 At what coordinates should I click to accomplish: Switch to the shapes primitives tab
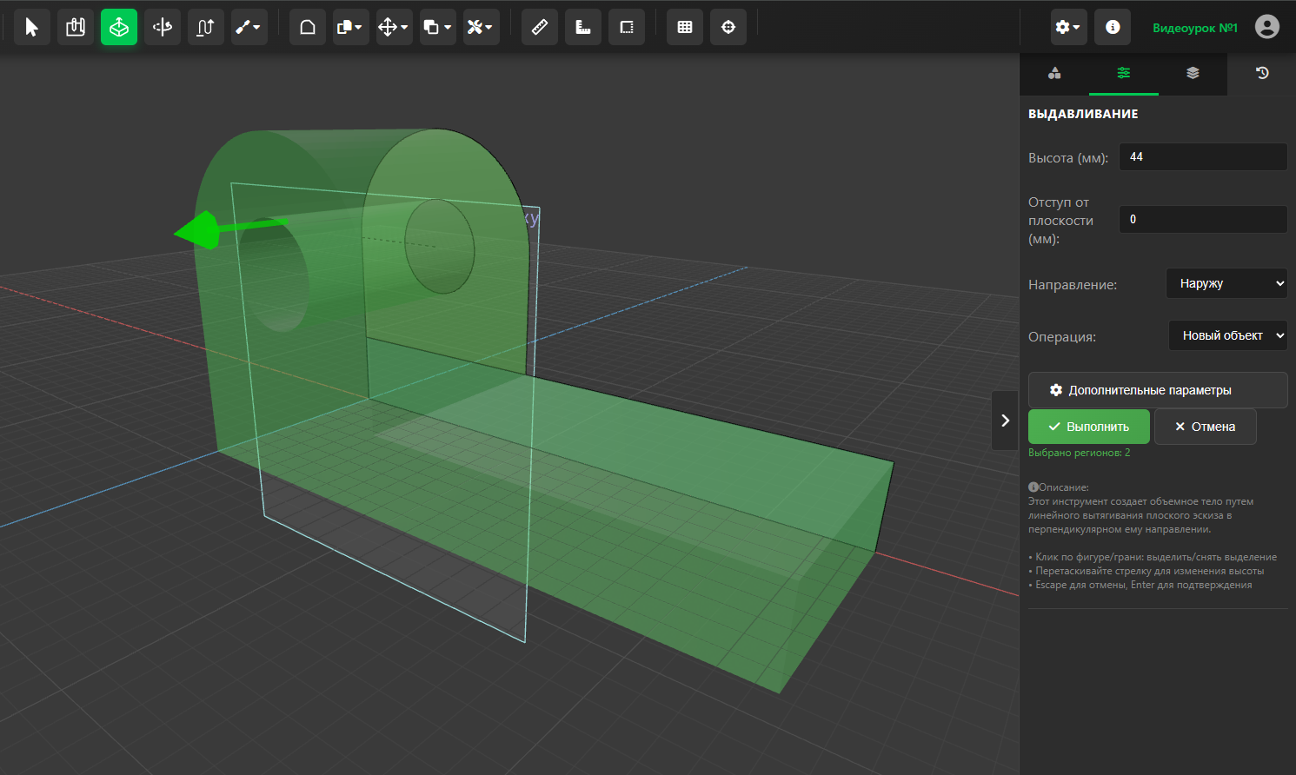[1054, 73]
